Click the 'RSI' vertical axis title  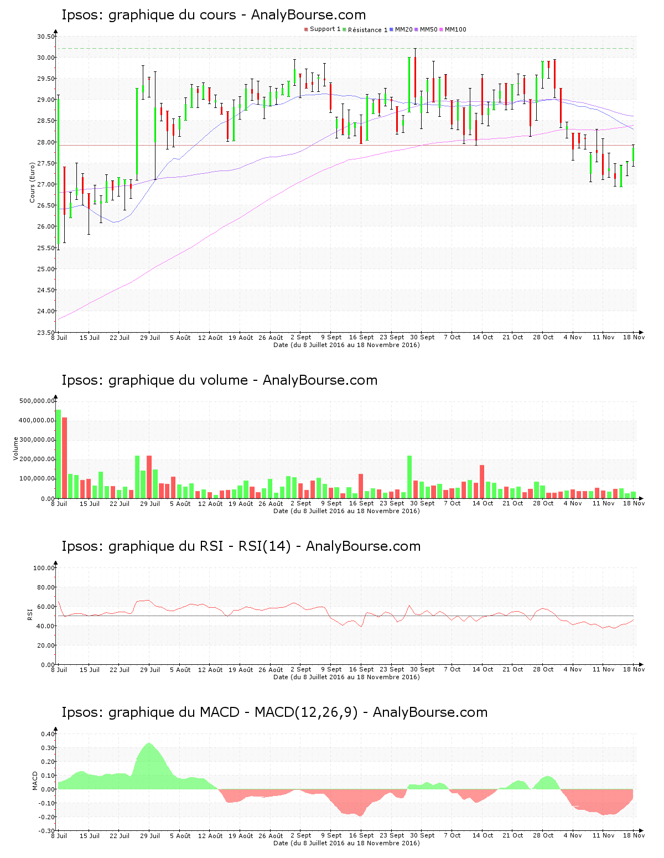click(30, 614)
